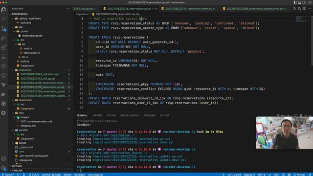The width and height of the screenshot is (313, 176).
Task: Open the GitHub view in activity bar
Action: click(3, 104)
